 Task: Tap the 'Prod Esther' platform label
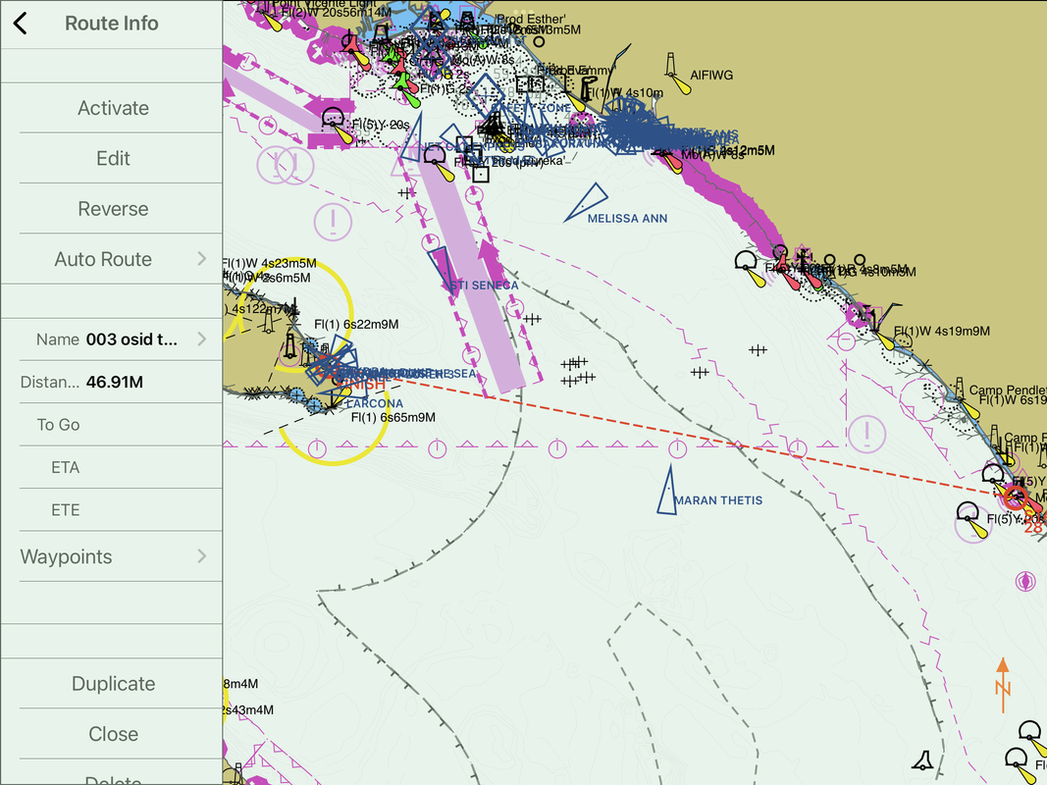pyautogui.click(x=531, y=19)
